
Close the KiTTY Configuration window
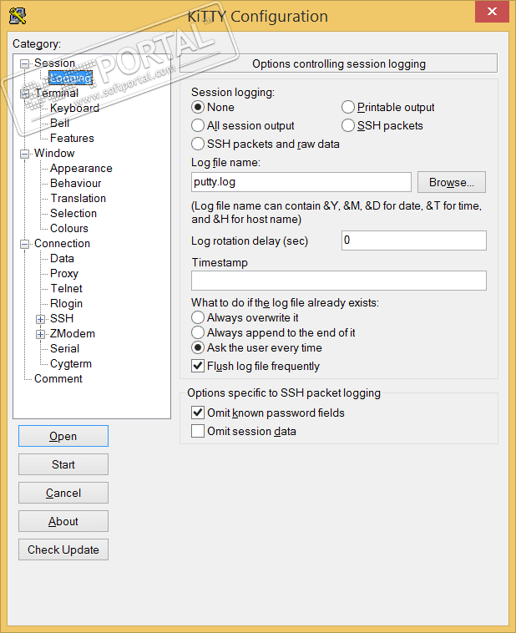492,12
